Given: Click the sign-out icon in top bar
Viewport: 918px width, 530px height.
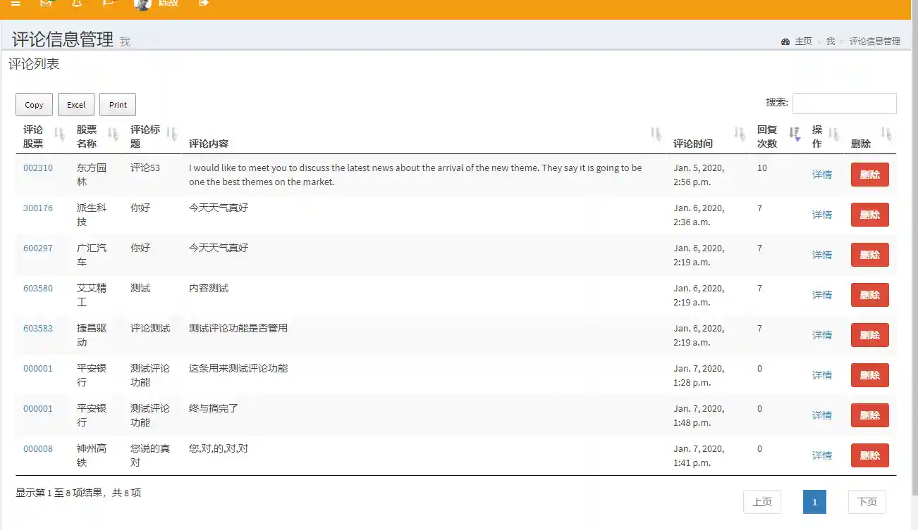Looking at the screenshot, I should [x=204, y=4].
